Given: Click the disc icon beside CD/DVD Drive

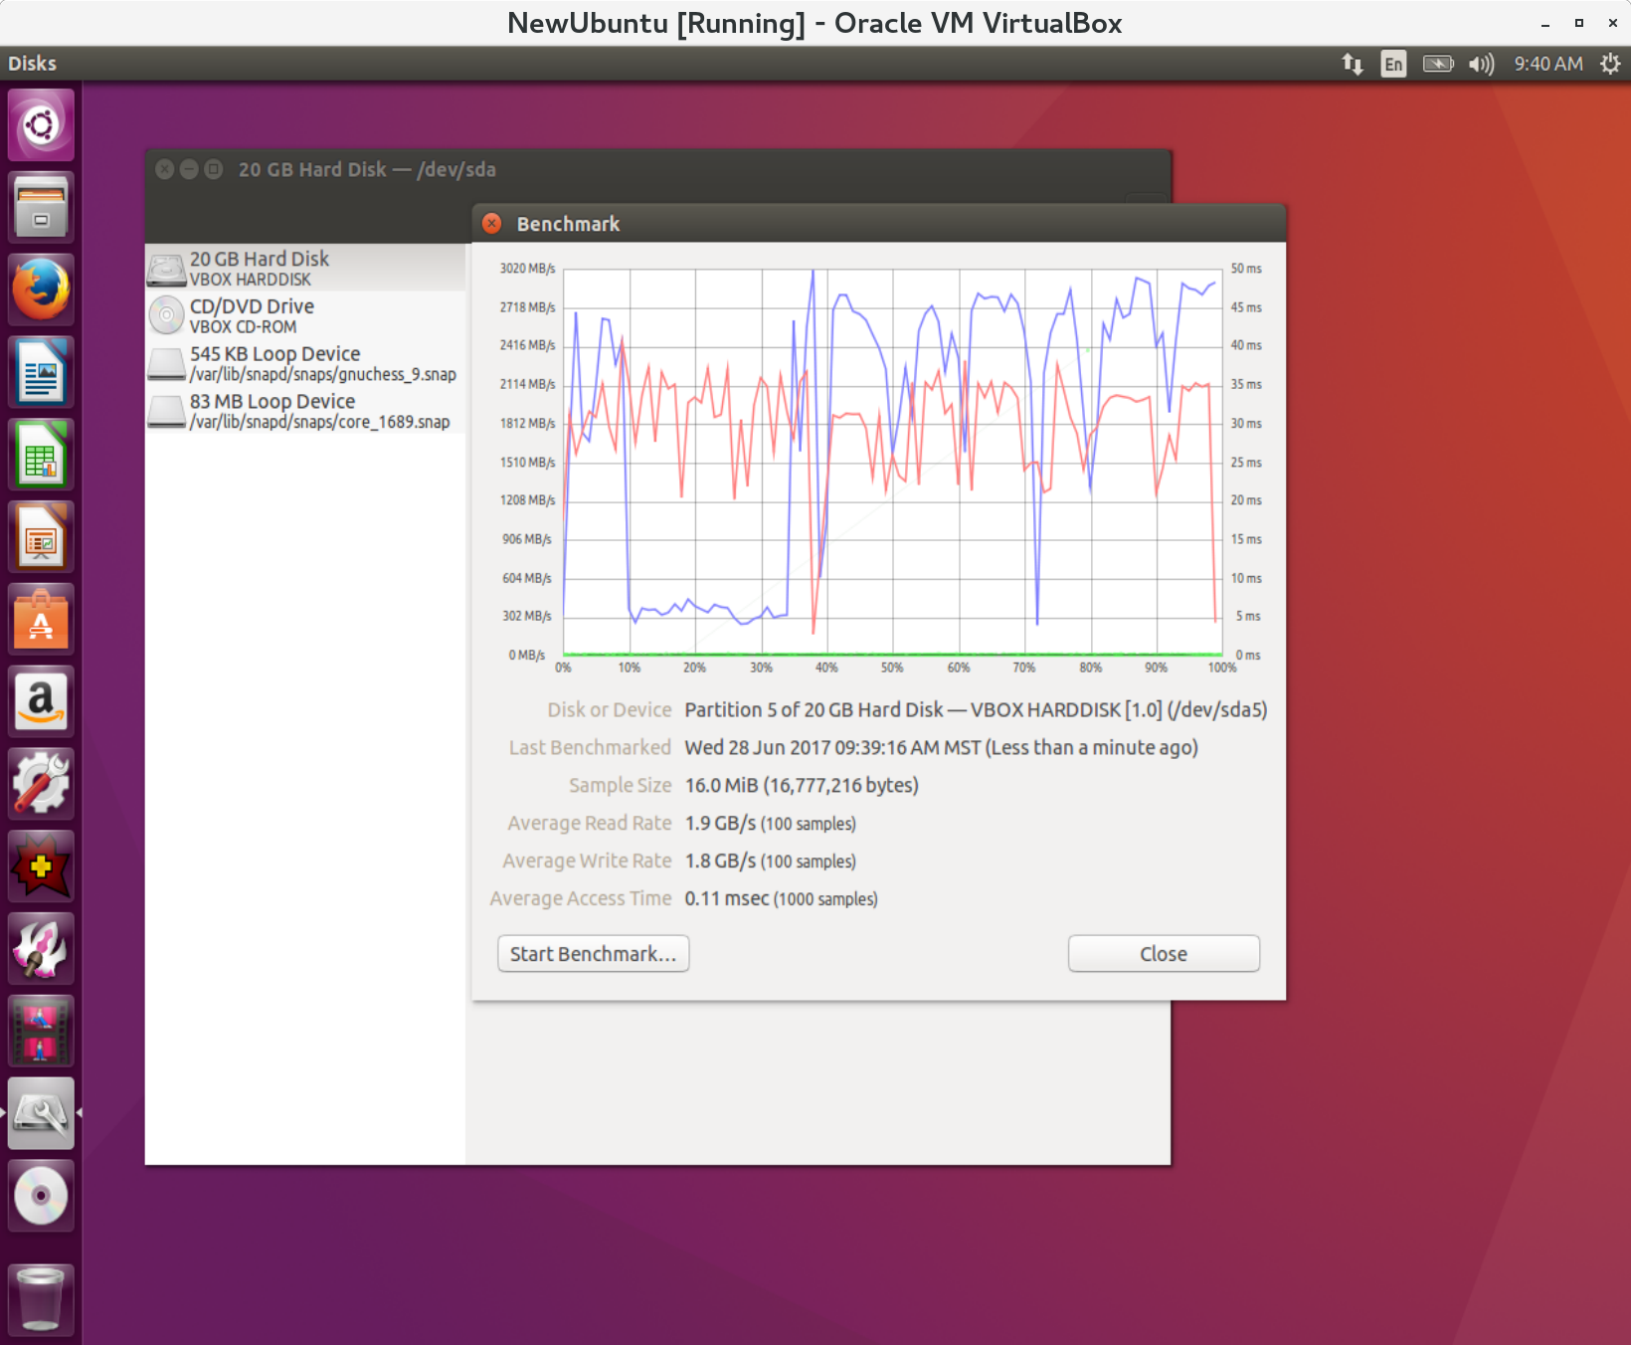Looking at the screenshot, I should [x=167, y=315].
